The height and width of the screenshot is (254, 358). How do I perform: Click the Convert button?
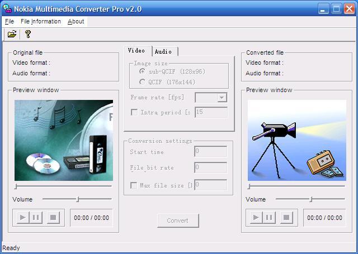178,221
